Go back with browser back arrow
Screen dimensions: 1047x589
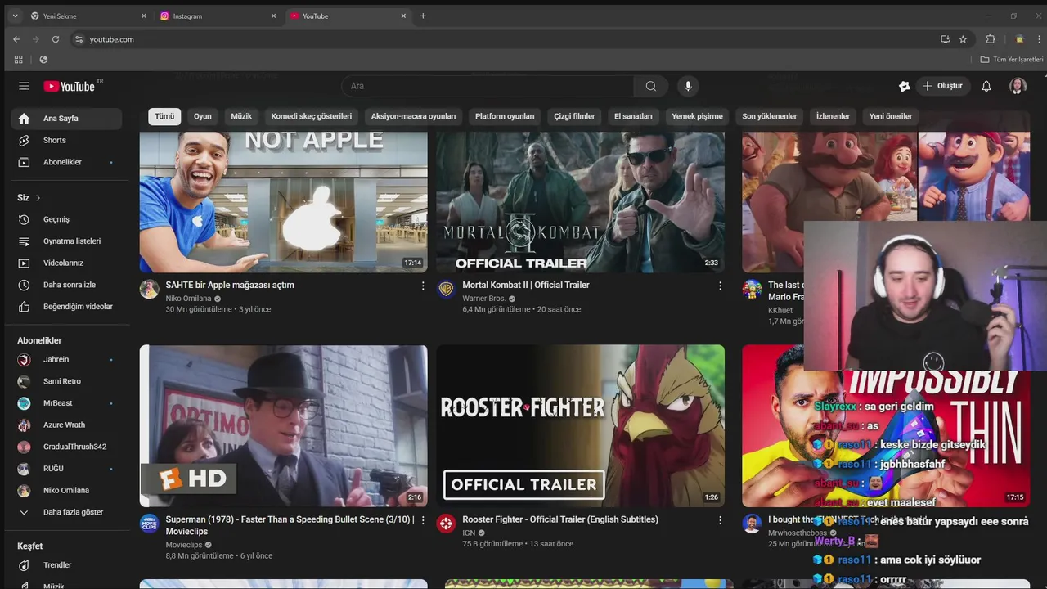[16, 39]
